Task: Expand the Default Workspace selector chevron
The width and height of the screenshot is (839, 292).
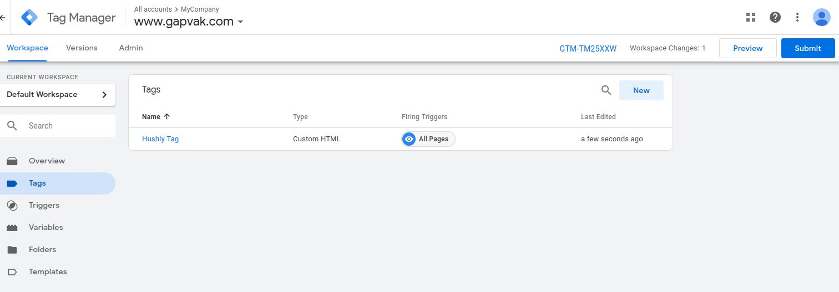Action: [104, 95]
